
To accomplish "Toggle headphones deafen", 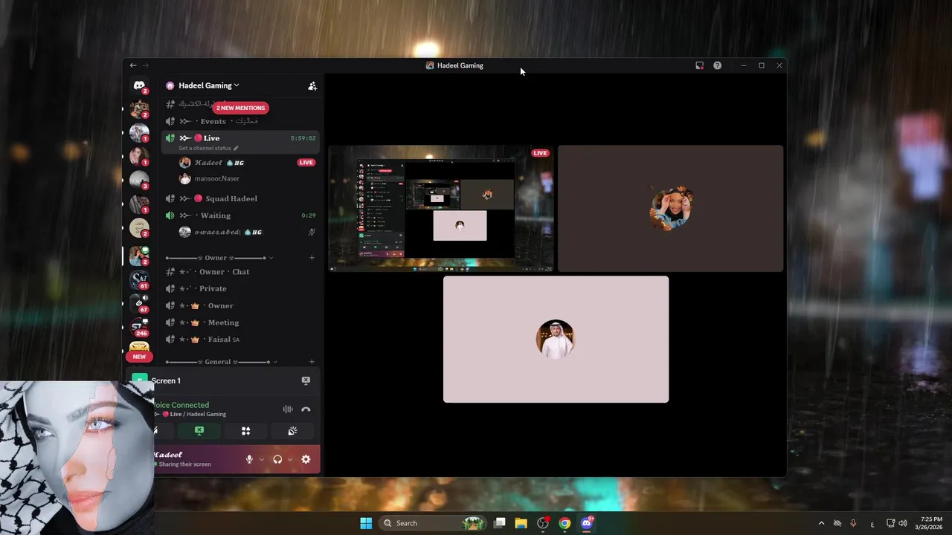I will (x=277, y=459).
